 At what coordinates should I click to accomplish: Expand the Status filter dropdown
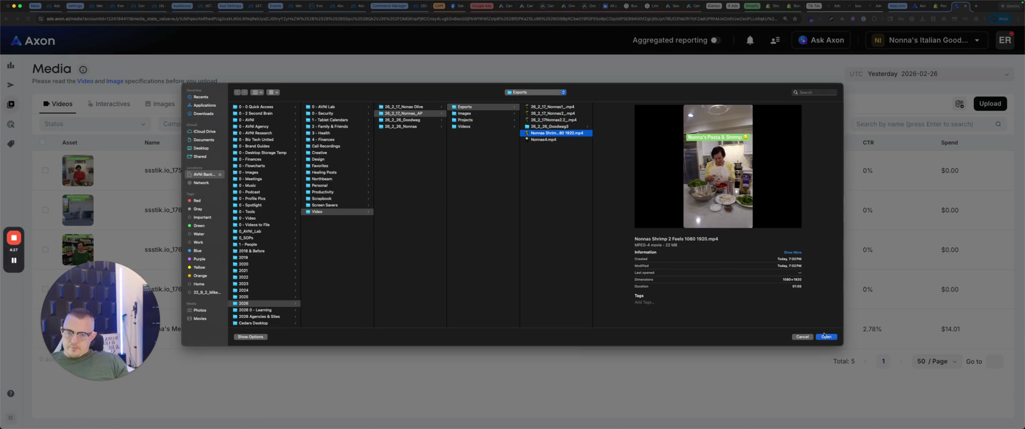coord(94,124)
